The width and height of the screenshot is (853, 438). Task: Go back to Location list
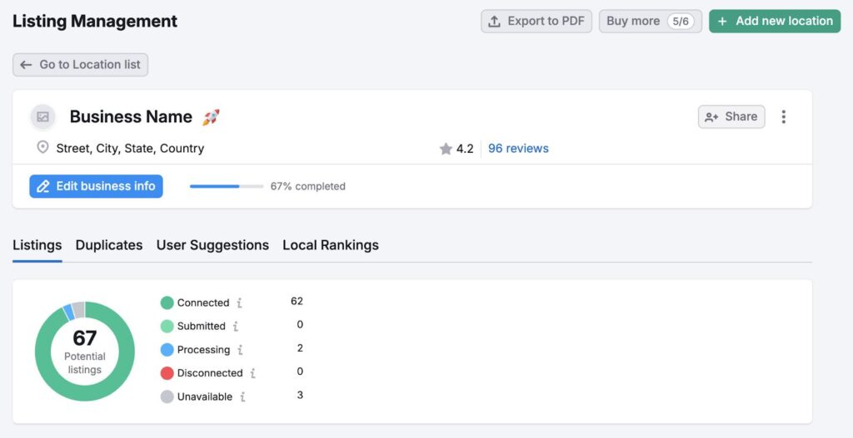click(81, 65)
